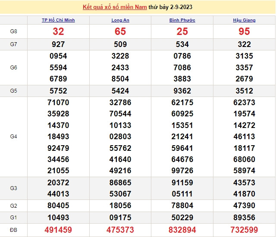The image size is (279, 237).
Task: Click the special prize number 491459
Action: click(x=58, y=230)
